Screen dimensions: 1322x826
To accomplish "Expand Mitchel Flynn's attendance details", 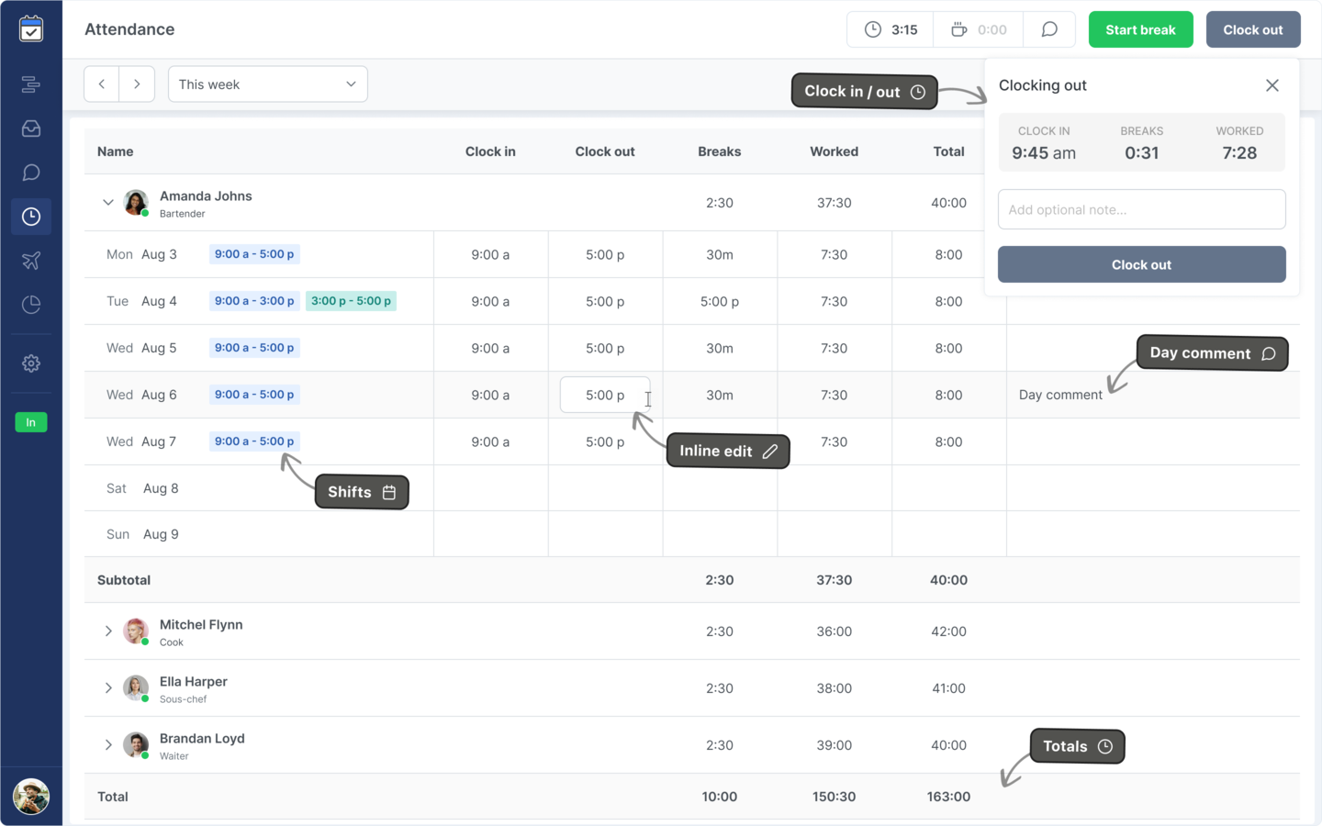I will (107, 631).
